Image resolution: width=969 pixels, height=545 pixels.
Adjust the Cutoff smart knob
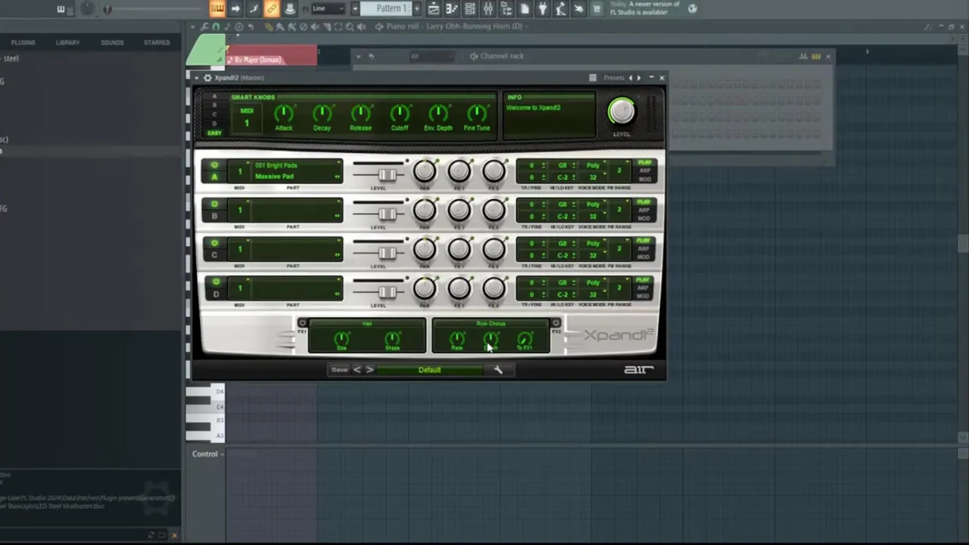pyautogui.click(x=399, y=114)
